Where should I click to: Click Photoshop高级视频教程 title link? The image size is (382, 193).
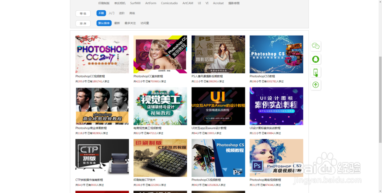point(265,180)
